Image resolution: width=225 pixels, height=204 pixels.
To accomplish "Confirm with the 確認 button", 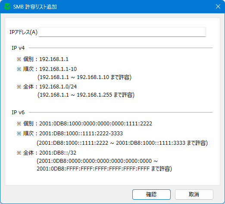I will [151, 195].
